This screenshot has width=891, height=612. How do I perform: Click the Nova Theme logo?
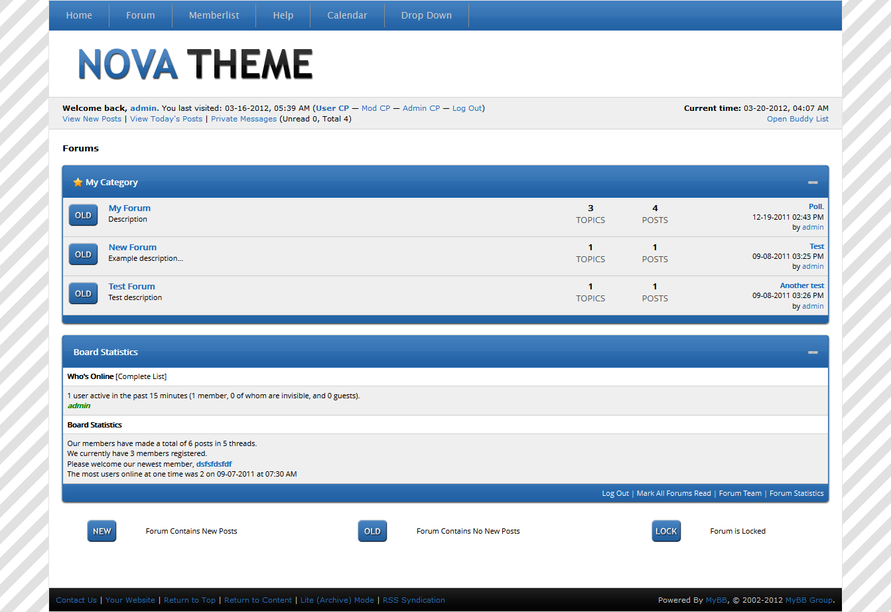tap(195, 64)
